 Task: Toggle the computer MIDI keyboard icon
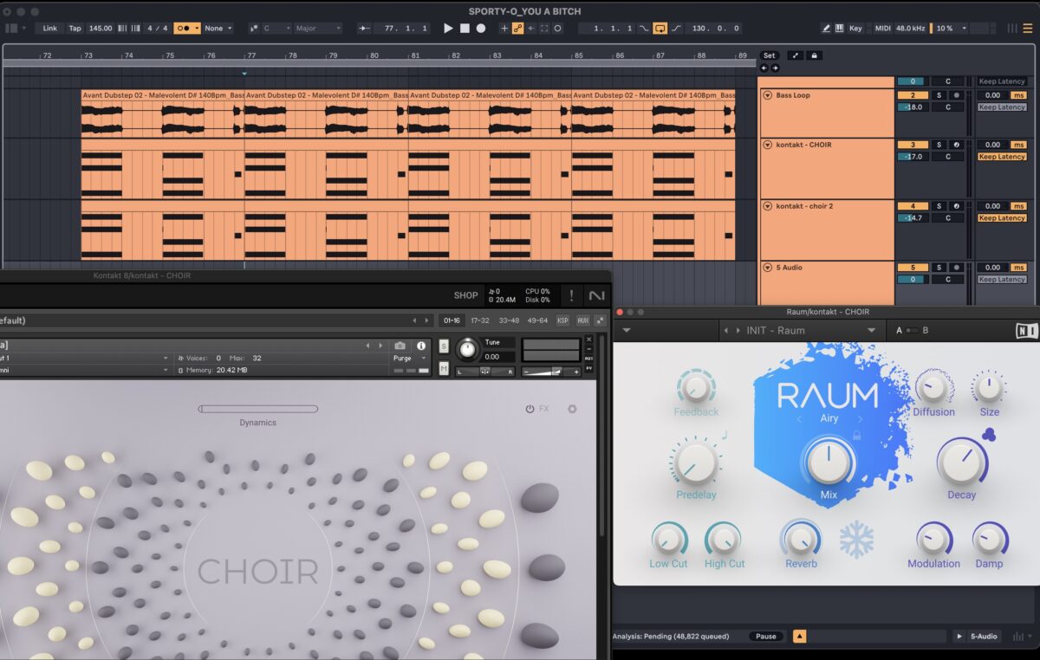pyautogui.click(x=839, y=28)
